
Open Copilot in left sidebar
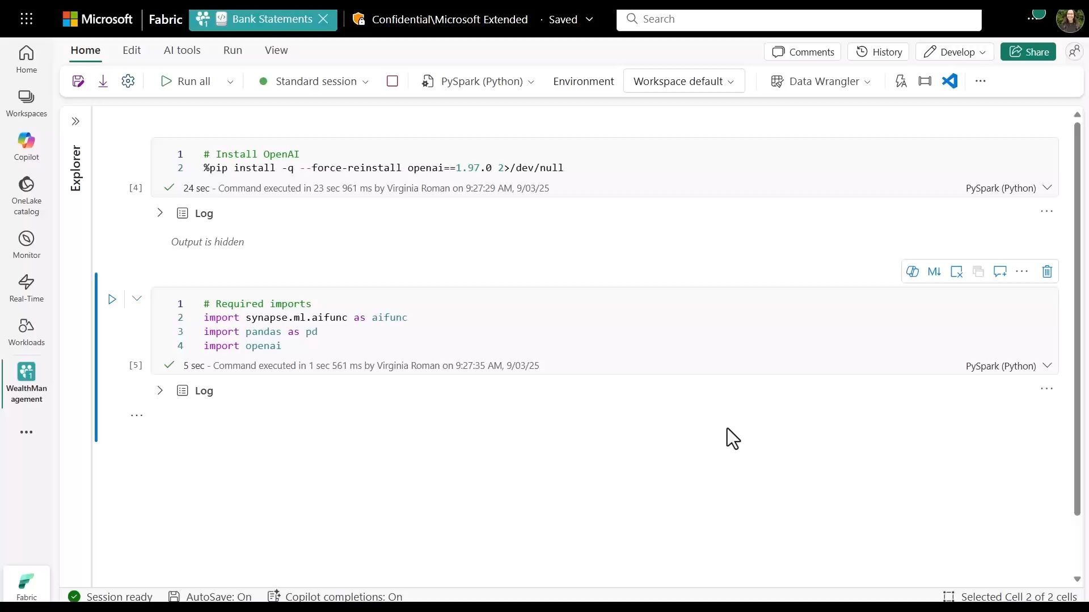[26, 146]
